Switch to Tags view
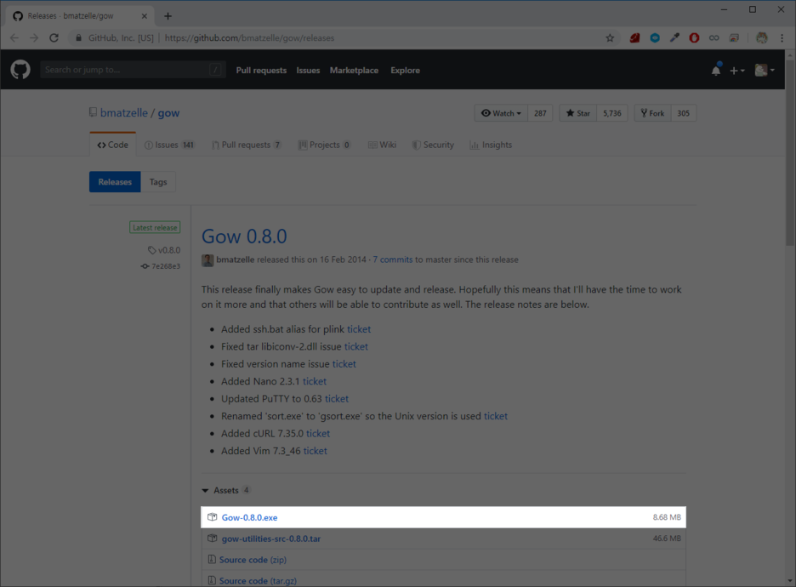The height and width of the screenshot is (587, 796). (x=158, y=182)
